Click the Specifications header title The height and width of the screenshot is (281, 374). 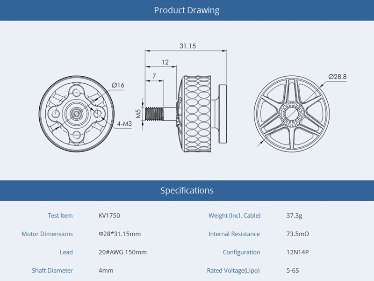tap(187, 190)
